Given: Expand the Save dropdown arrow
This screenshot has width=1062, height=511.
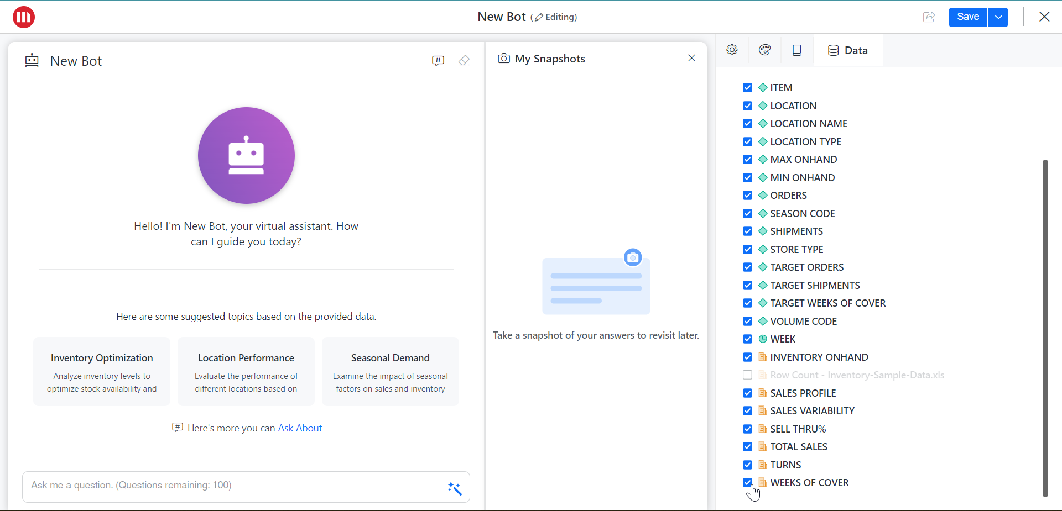Looking at the screenshot, I should tap(998, 17).
